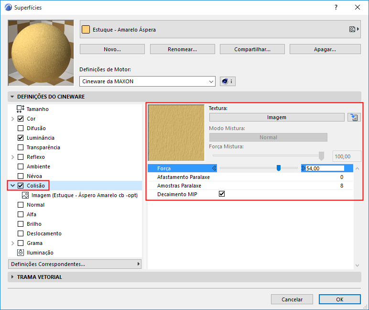Click the parameter list scroll down arrow
Screen dimensions: 369x310
coord(357,265)
